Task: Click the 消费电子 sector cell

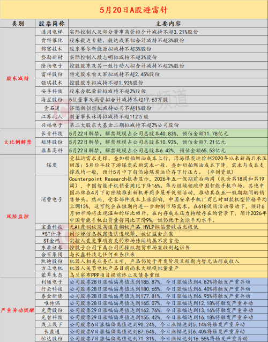Action: coord(51,199)
